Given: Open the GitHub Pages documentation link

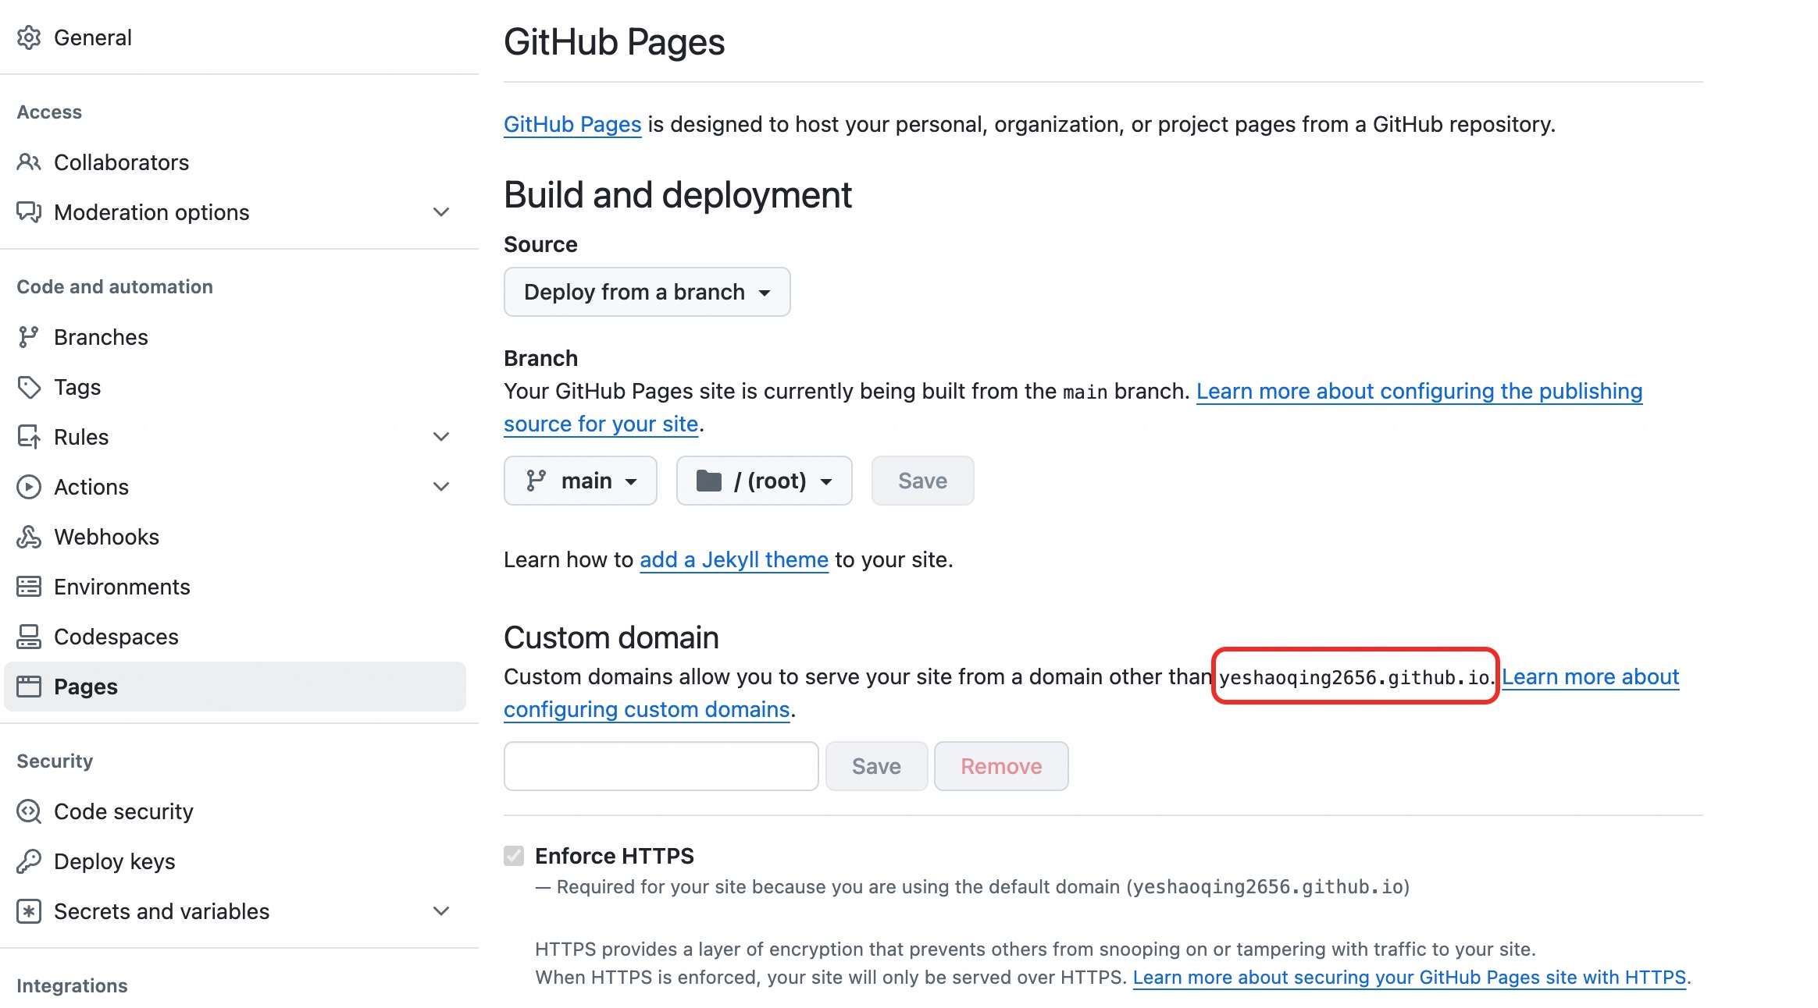Looking at the screenshot, I should point(572,124).
